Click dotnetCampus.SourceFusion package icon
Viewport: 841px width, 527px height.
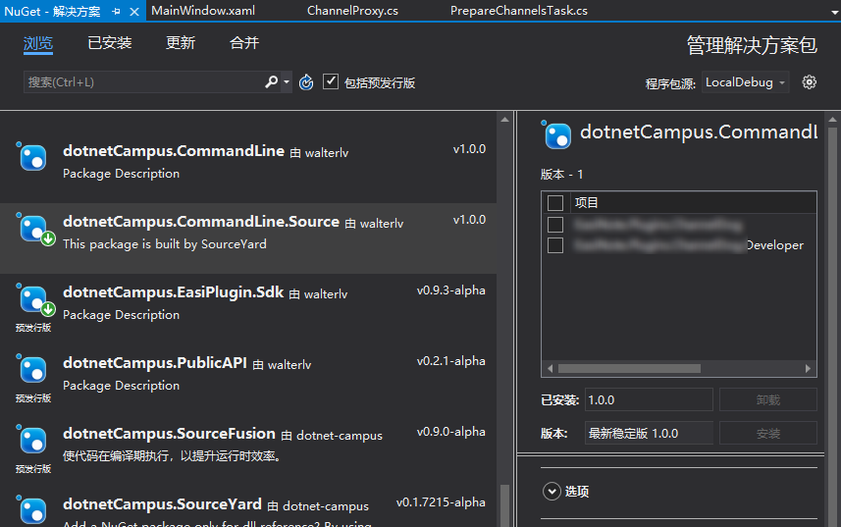point(32,441)
